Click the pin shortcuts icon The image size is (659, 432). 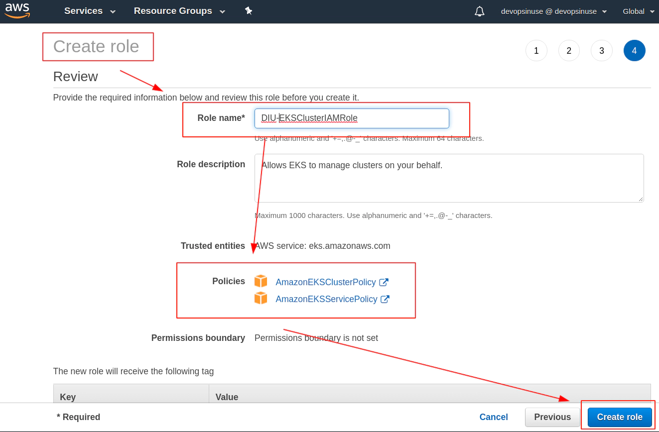coord(249,11)
